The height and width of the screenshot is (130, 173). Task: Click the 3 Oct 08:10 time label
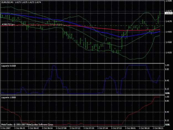144,128
